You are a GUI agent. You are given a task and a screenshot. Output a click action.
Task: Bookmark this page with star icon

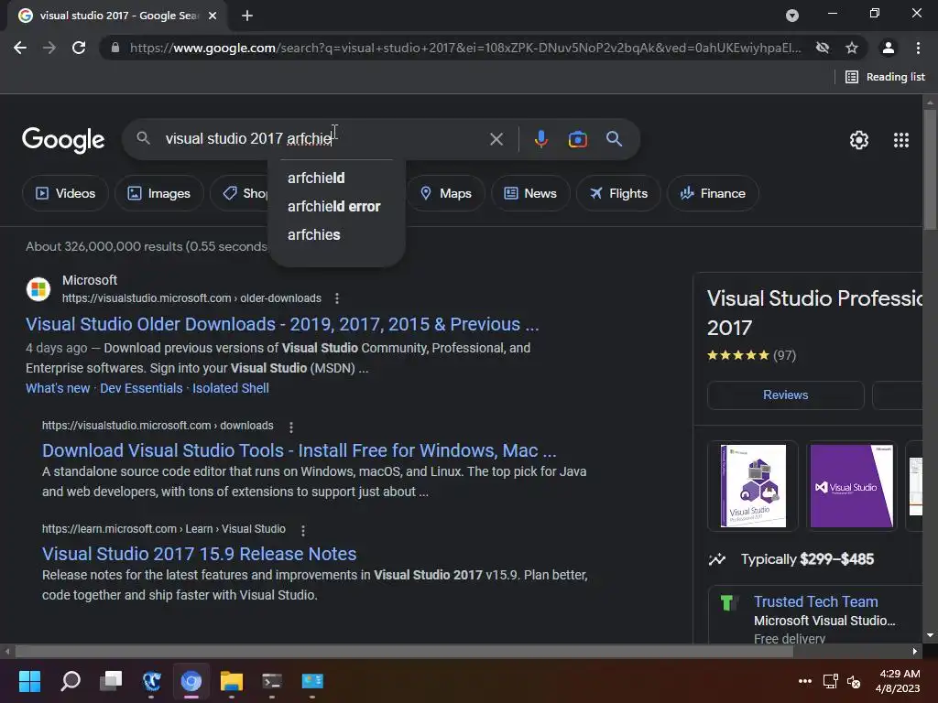852,48
